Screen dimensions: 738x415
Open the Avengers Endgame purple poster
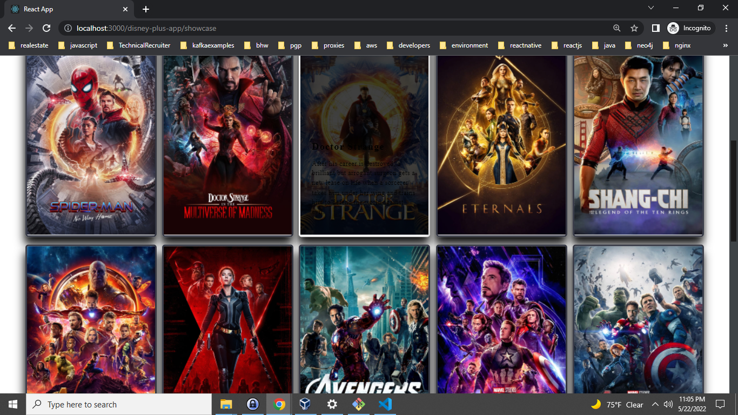(x=501, y=319)
